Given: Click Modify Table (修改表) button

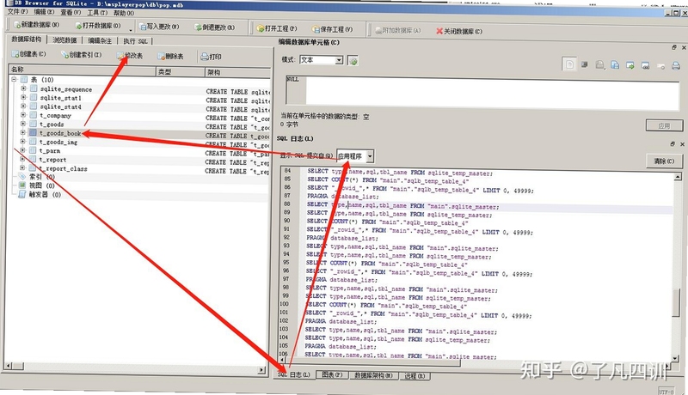Looking at the screenshot, I should point(130,55).
